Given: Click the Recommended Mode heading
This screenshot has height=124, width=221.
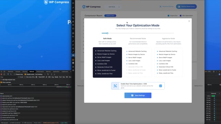Looking at the screenshot, I should 138,38.
